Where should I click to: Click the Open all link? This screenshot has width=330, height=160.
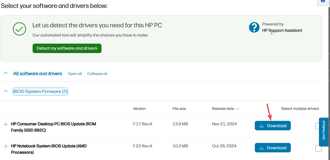coord(75,74)
